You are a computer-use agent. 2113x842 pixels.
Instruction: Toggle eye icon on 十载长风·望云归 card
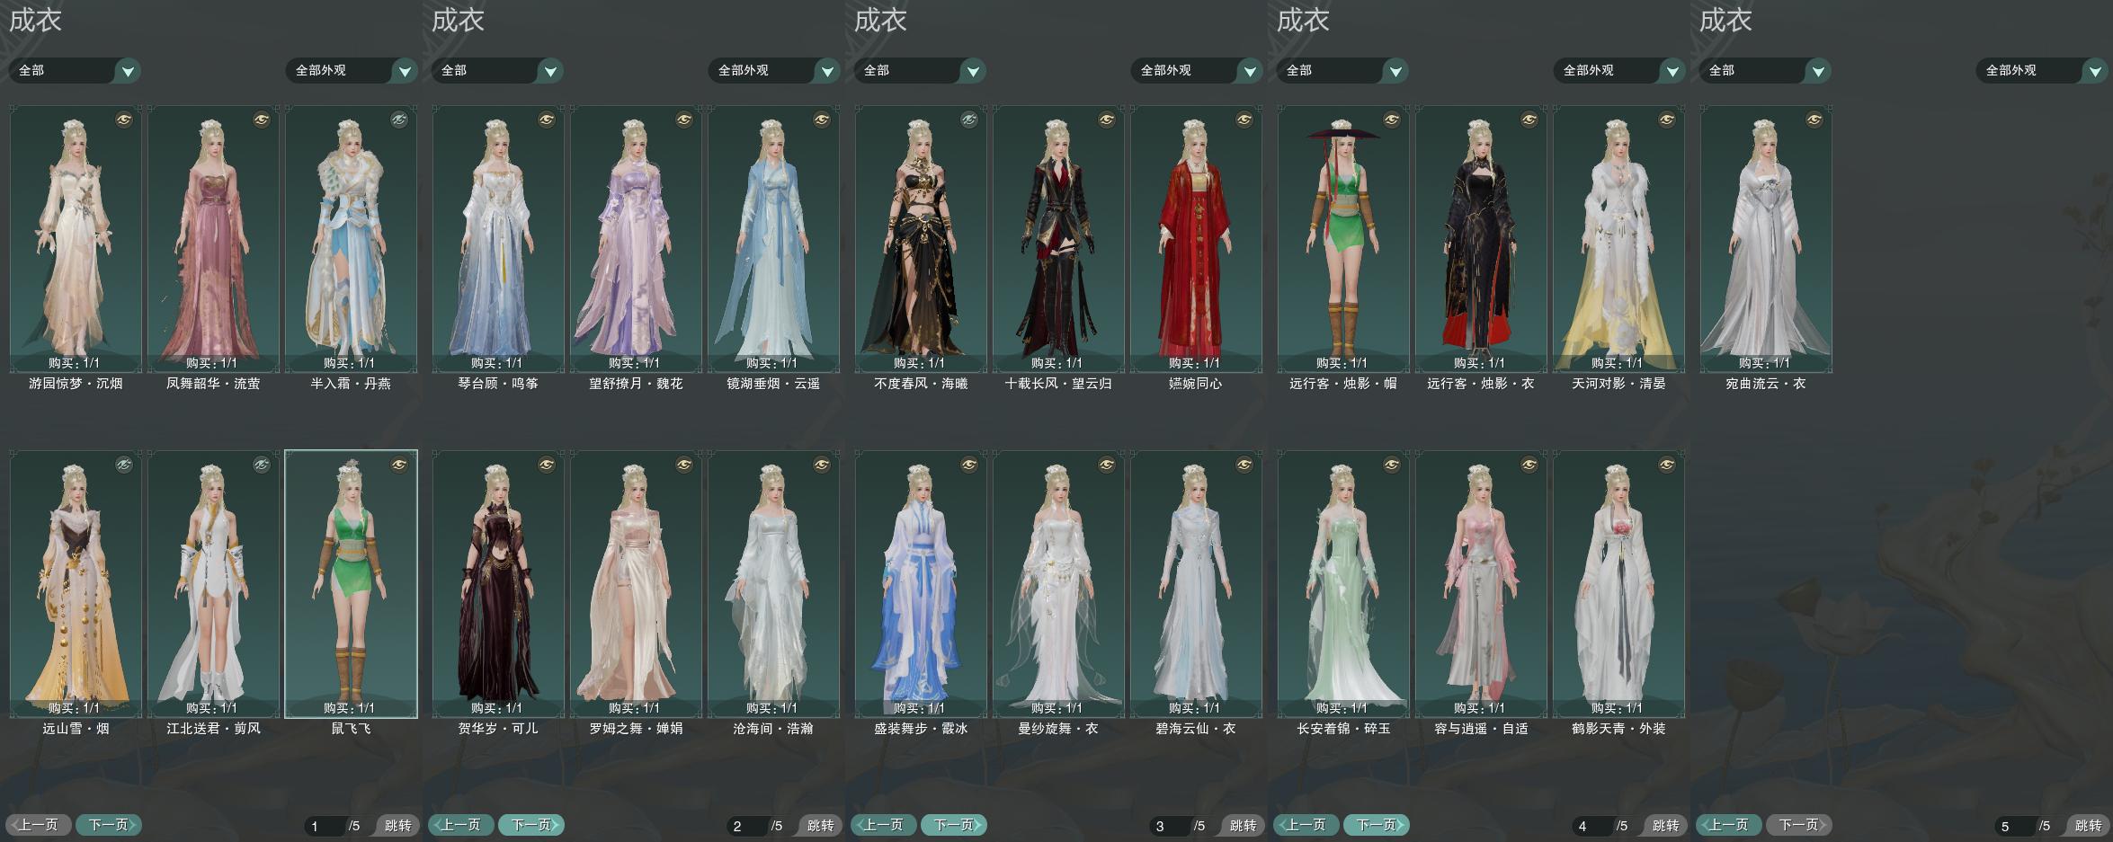point(1107,120)
